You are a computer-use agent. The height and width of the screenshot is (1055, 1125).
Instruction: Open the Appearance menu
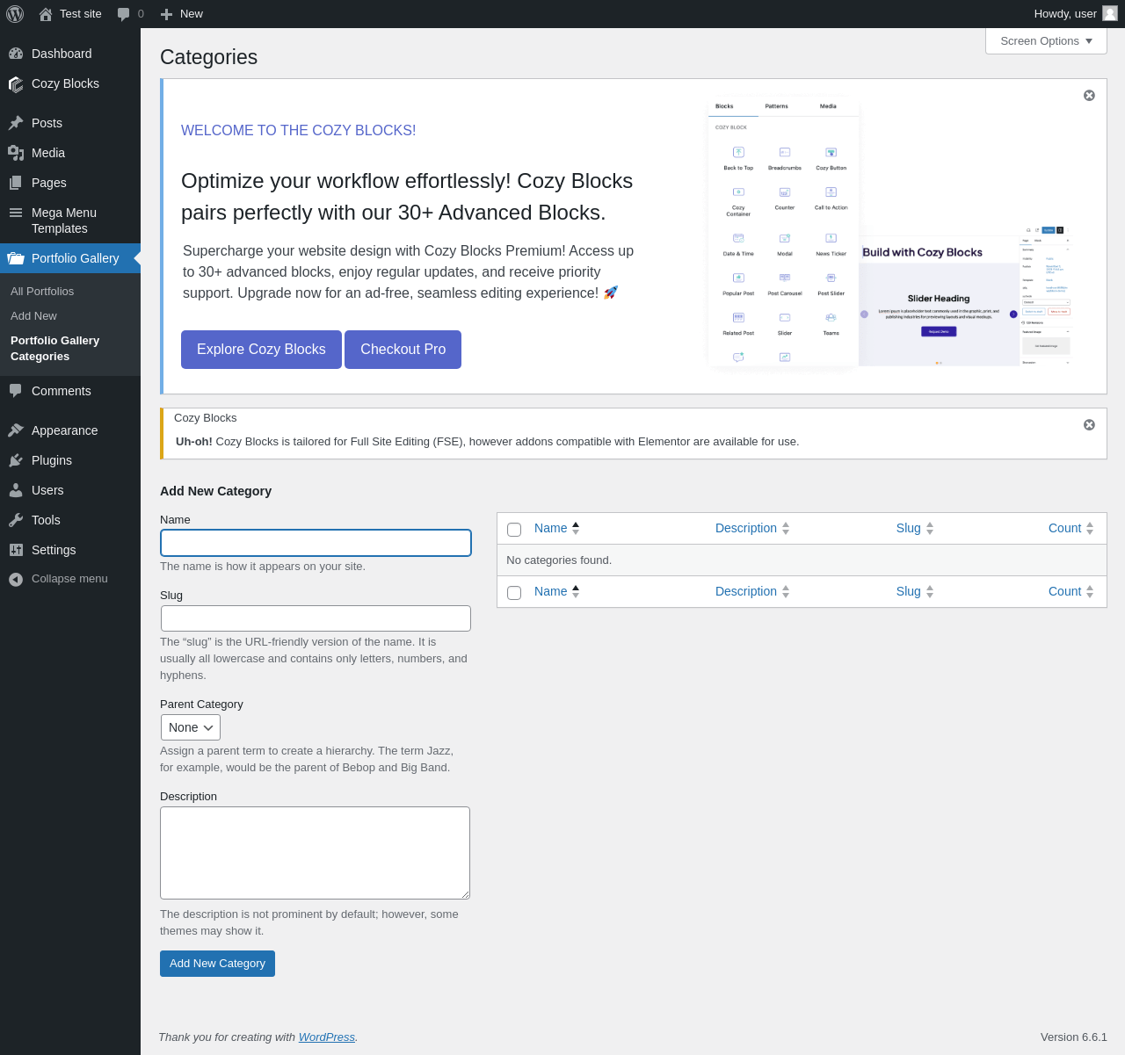(x=70, y=430)
